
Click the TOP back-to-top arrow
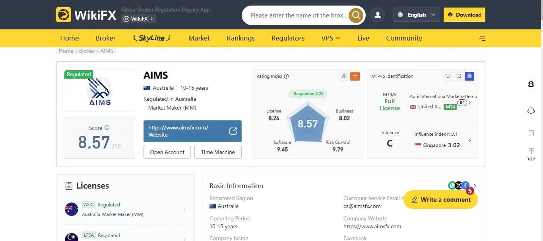531,154
